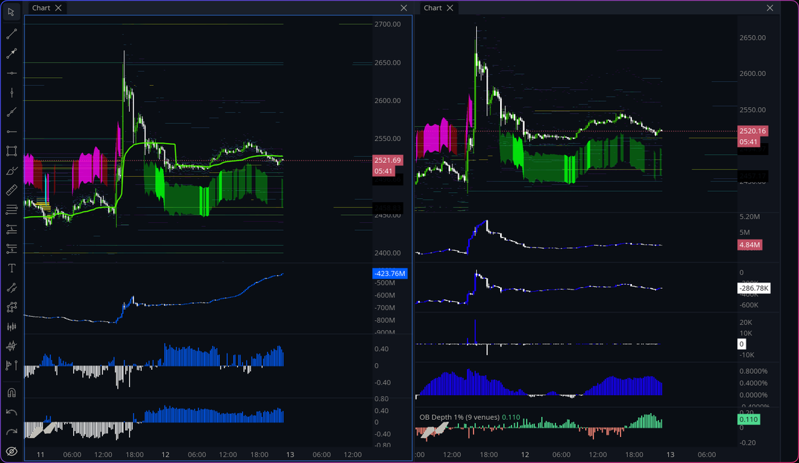This screenshot has width=799, height=463.
Task: Switch to the left pane Chart tab
Action: (41, 8)
